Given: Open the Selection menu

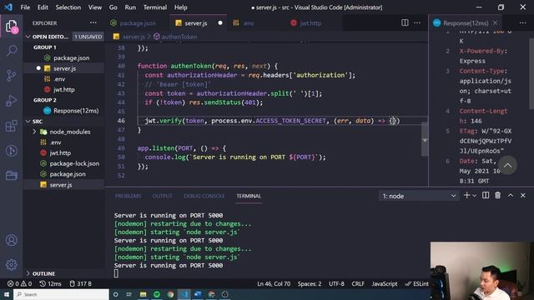Looking at the screenshot, I should point(68,7).
